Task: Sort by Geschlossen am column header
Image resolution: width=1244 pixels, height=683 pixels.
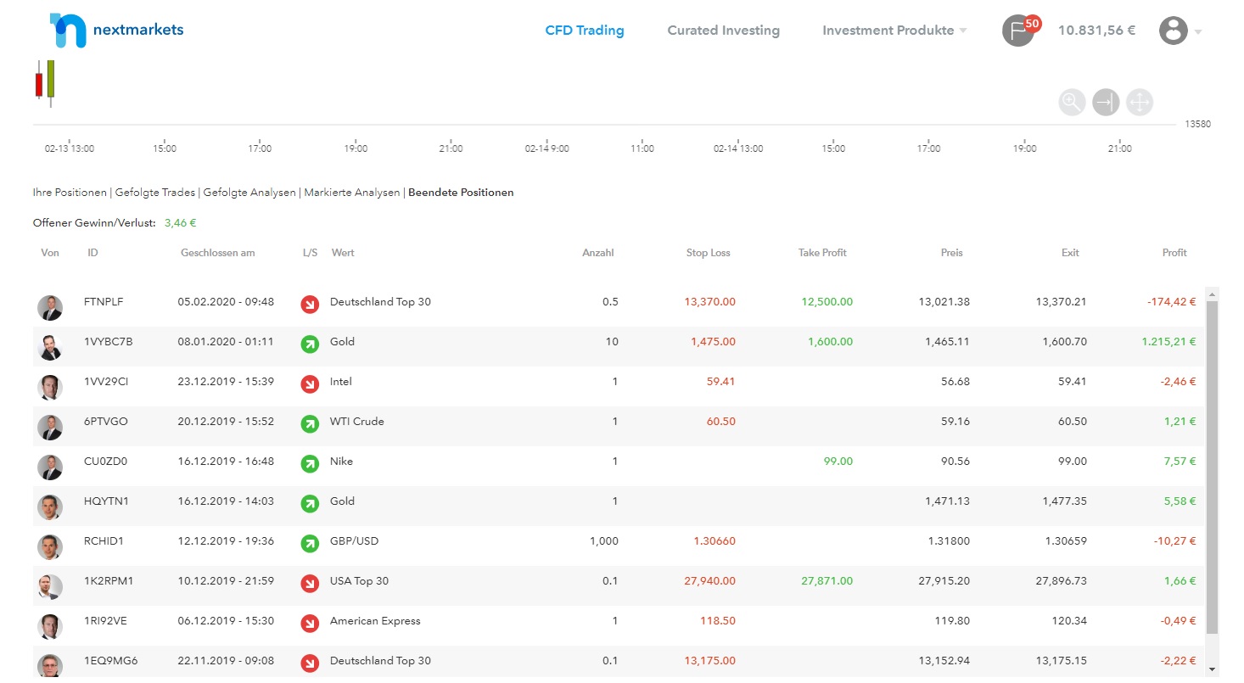Action: point(218,253)
